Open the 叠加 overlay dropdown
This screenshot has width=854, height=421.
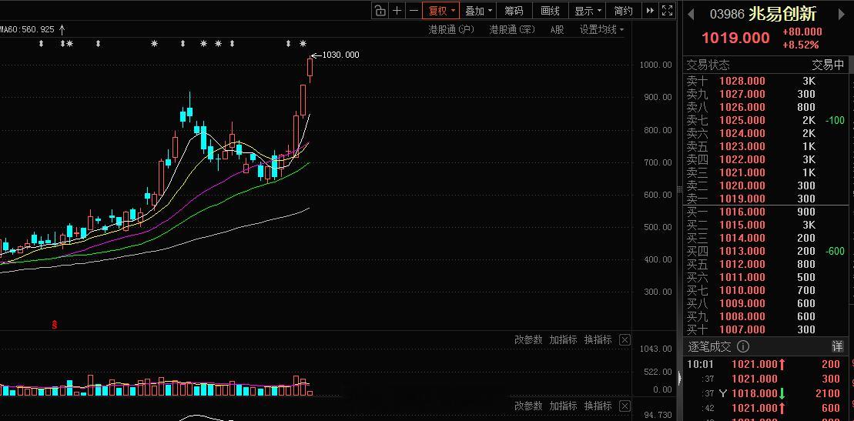tap(479, 10)
